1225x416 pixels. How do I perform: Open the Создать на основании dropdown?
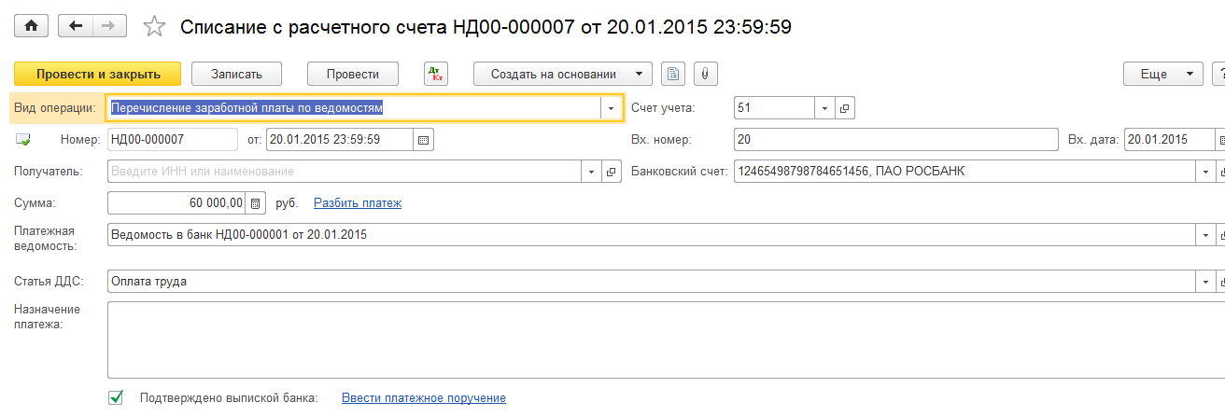[562, 74]
